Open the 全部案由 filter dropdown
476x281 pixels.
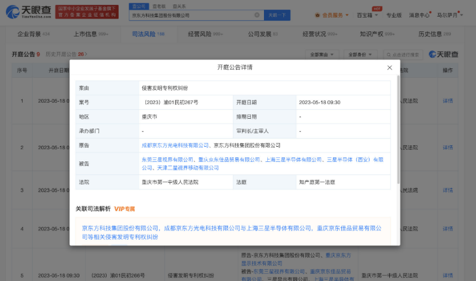322,55
